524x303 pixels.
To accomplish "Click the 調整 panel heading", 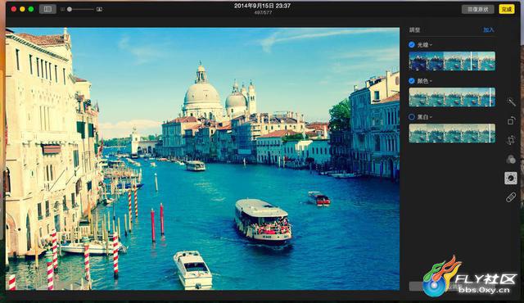I will [415, 30].
